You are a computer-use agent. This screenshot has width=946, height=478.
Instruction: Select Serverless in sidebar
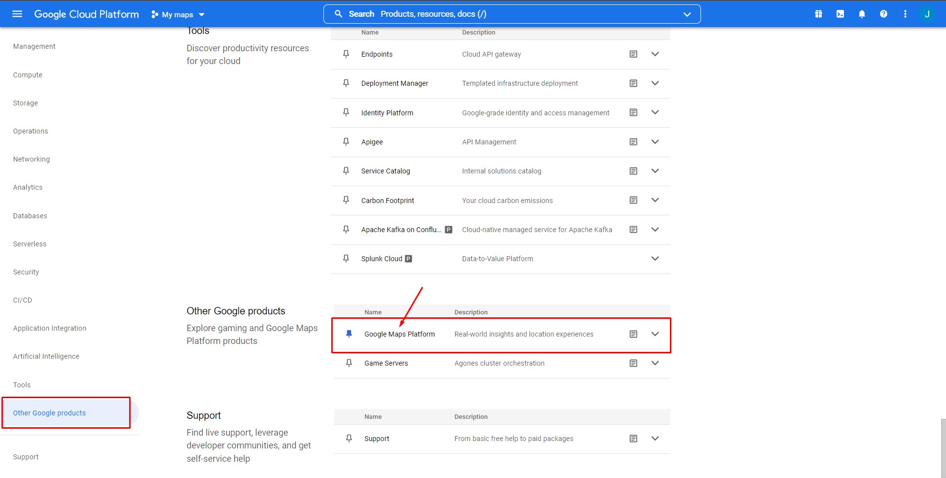(x=30, y=244)
